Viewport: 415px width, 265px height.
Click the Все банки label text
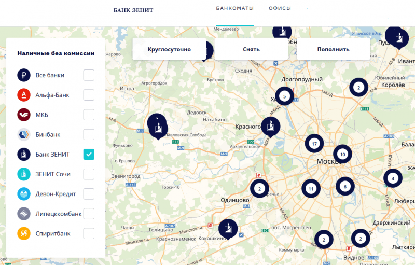[50, 75]
